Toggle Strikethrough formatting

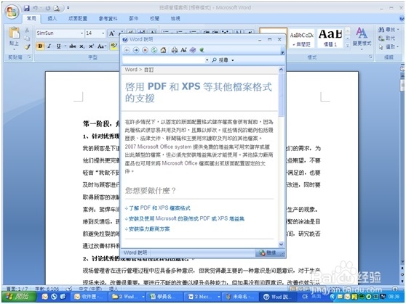coord(73,46)
